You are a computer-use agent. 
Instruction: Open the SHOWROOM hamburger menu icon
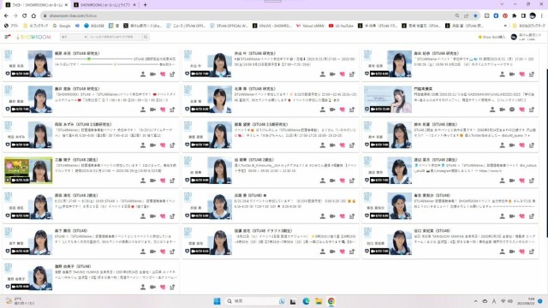[x=8, y=37]
